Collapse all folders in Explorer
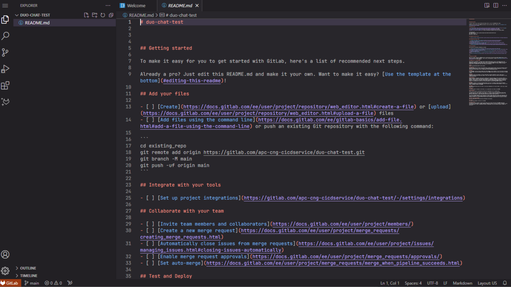This screenshot has width=511, height=287. click(x=111, y=15)
